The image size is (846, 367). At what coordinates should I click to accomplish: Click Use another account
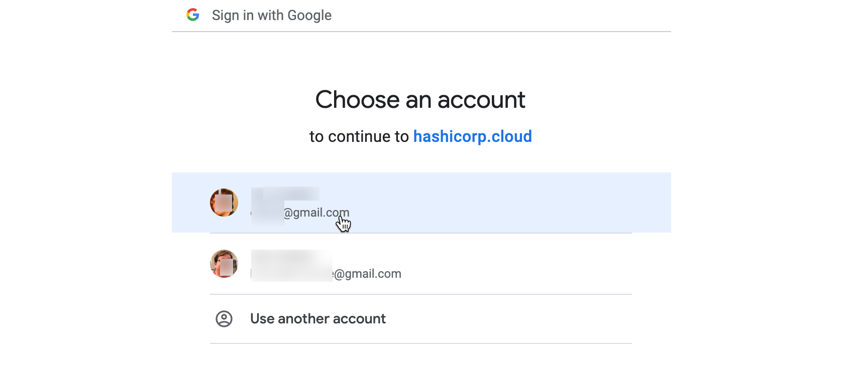318,319
